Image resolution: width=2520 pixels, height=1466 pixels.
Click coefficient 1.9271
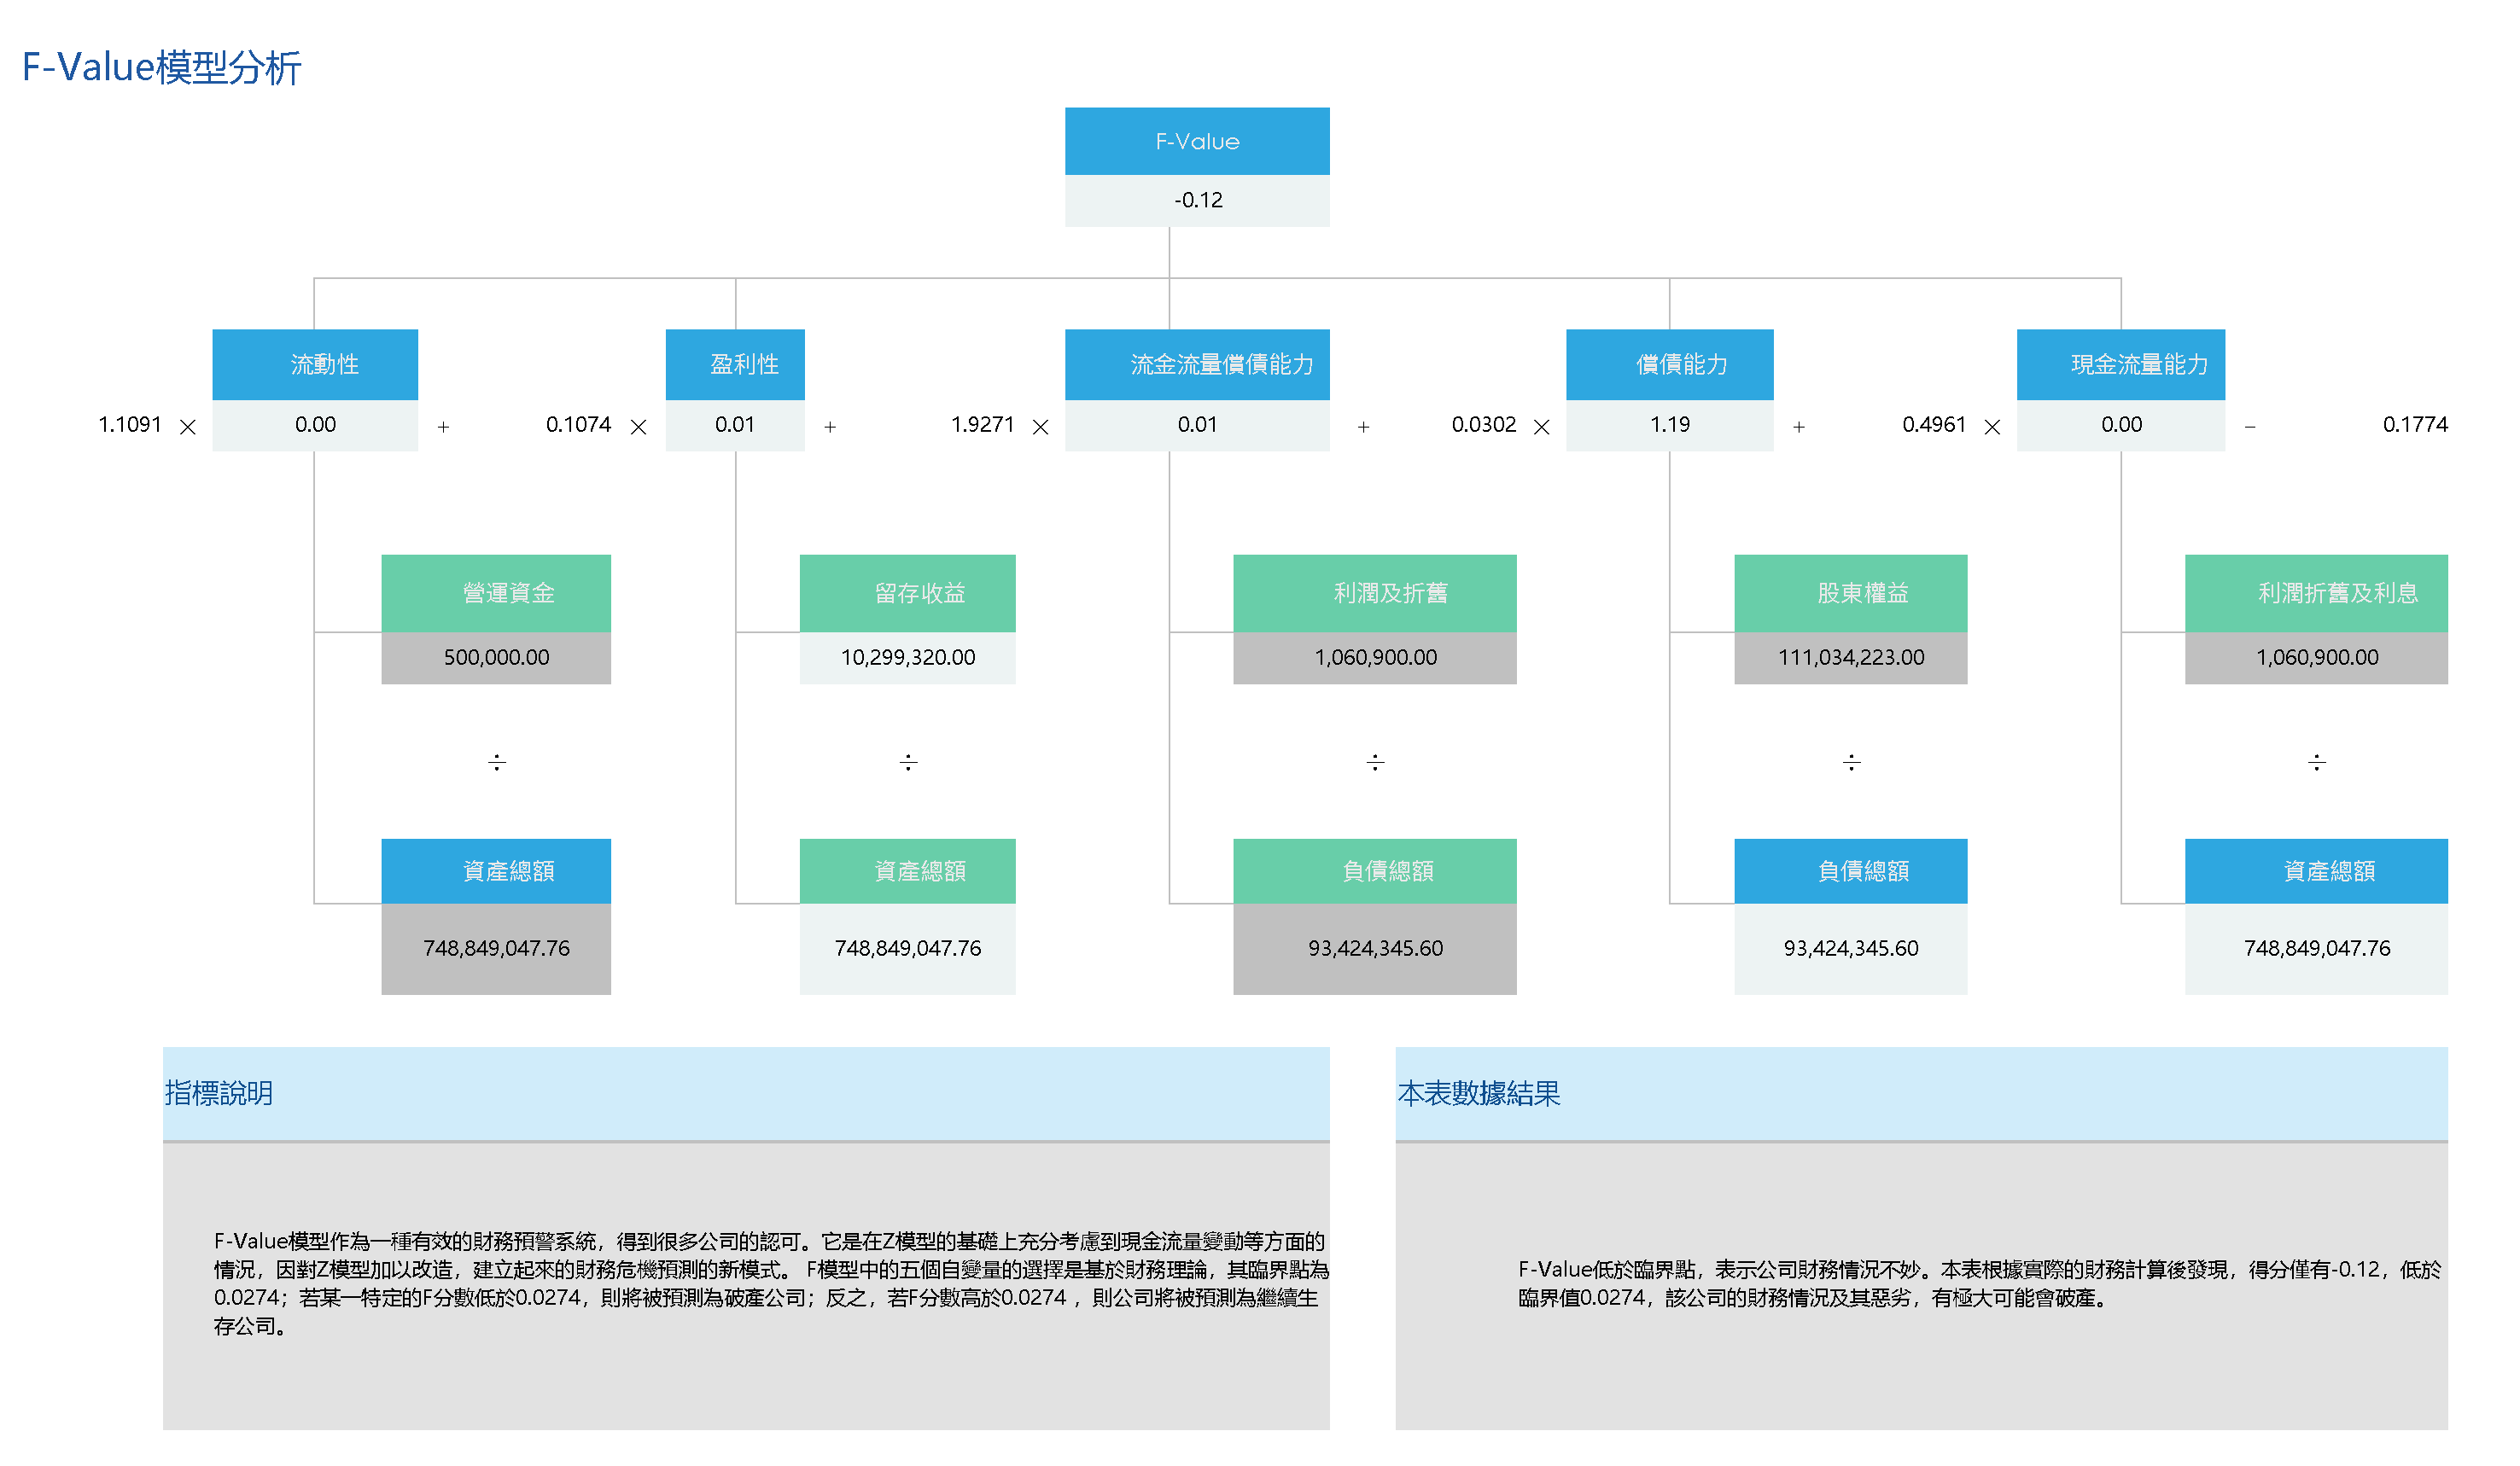982,425
